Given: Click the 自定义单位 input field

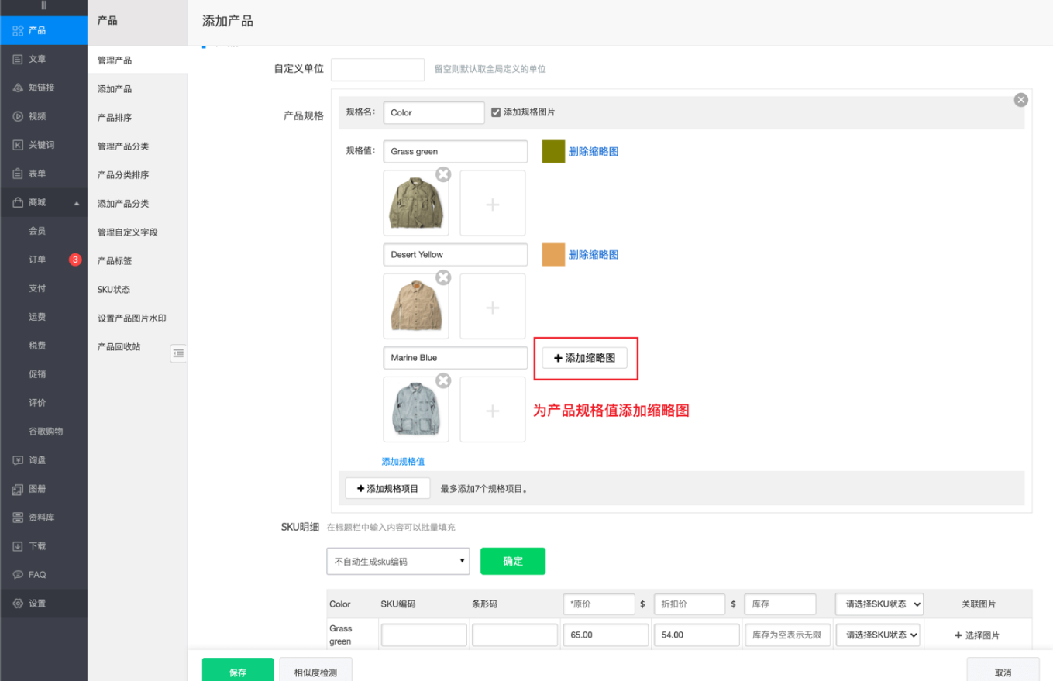Looking at the screenshot, I should [377, 69].
